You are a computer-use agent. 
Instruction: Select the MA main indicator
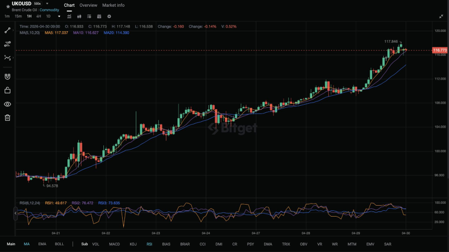27,244
